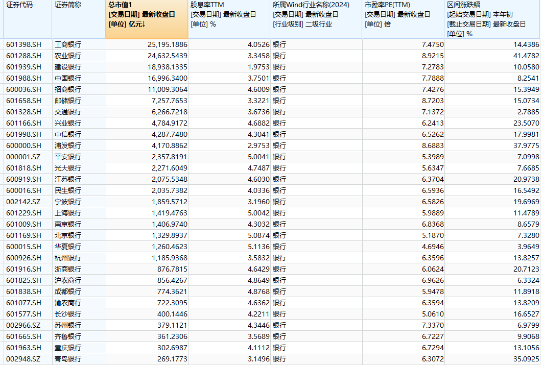The height and width of the screenshot is (365, 543).
Task: Select stock code 002966.SZ
Action: pyautogui.click(x=23, y=326)
